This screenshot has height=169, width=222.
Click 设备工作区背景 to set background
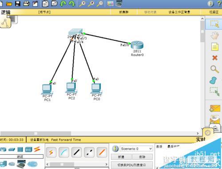coord(179,12)
